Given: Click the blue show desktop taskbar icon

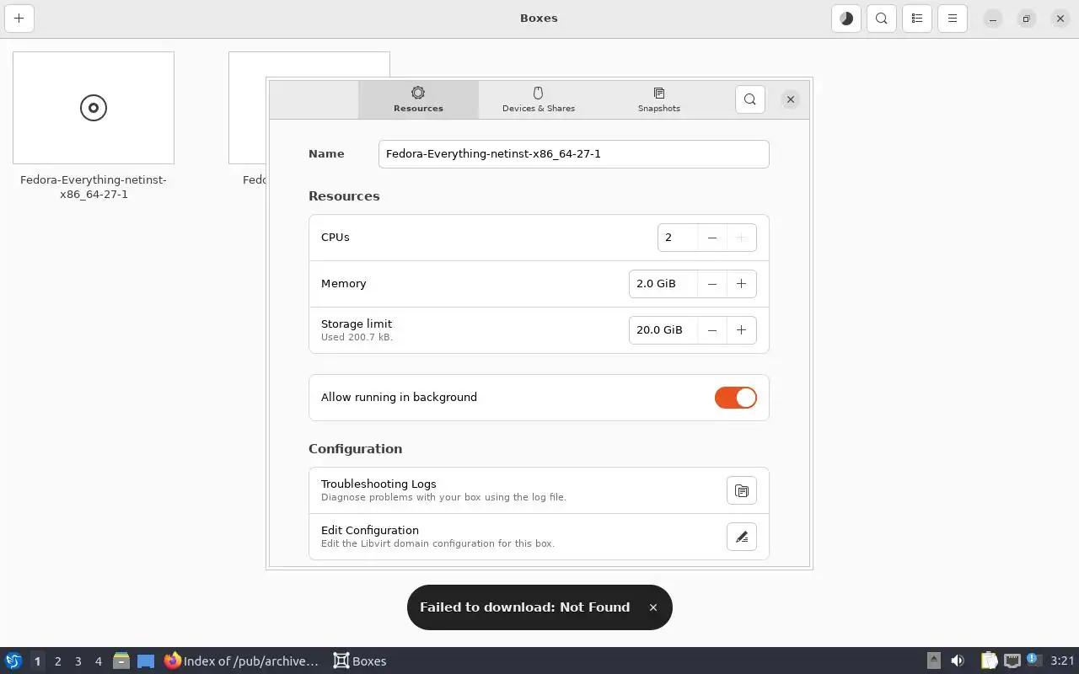Looking at the screenshot, I should click(x=146, y=661).
